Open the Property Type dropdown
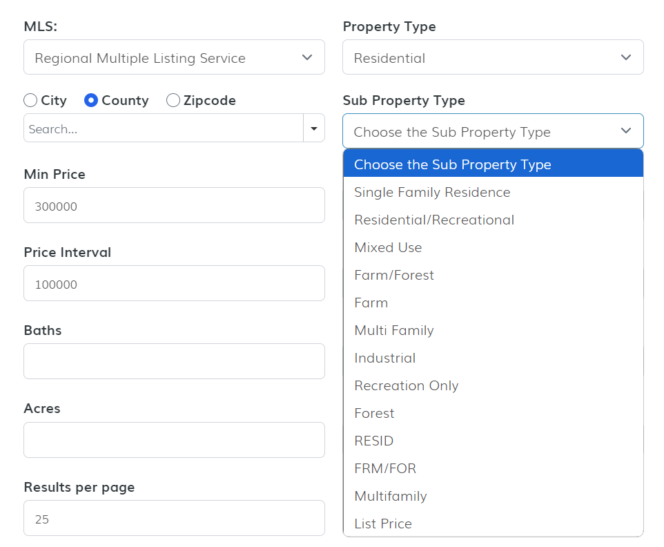This screenshot has height=547, width=664. 493,57
